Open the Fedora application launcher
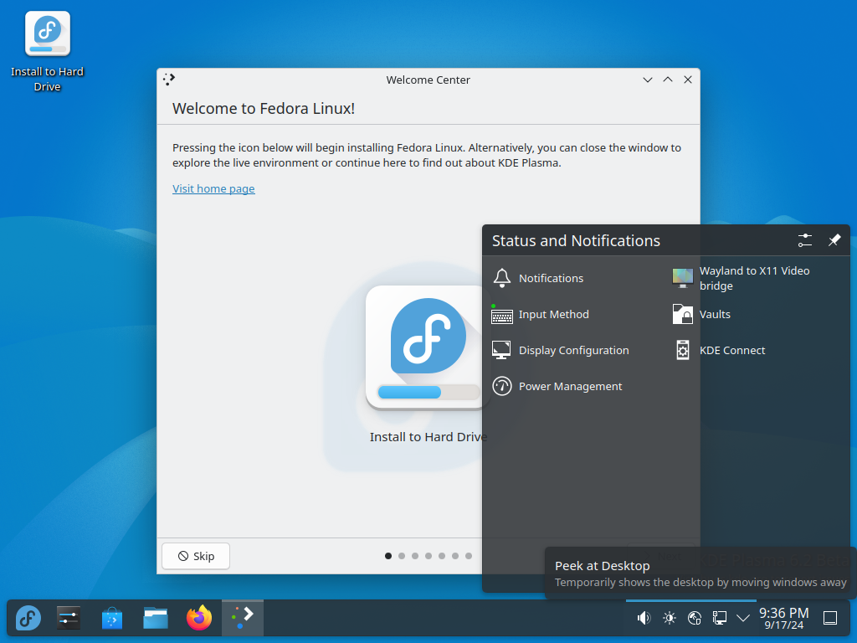Image resolution: width=857 pixels, height=643 pixels. [28, 619]
